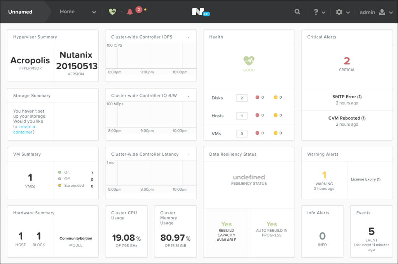Click yellow Suspended status dot in VM Summary

pos(59,186)
